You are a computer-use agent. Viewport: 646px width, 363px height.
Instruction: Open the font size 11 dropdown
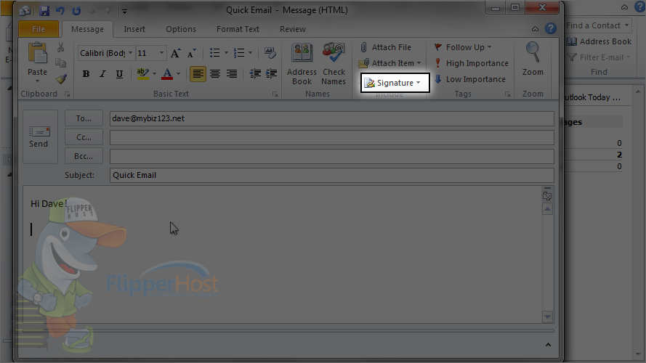pyautogui.click(x=161, y=53)
